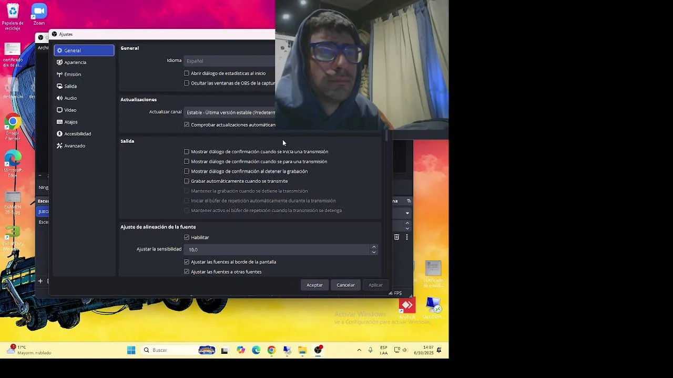673x378 pixels.
Task: Click the up stepper in OBS main window
Action: click(407, 223)
